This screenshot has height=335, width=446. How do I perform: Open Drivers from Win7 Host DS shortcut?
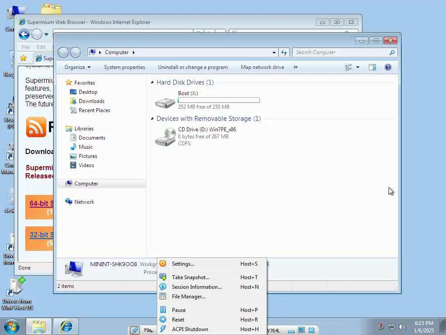coord(17,294)
